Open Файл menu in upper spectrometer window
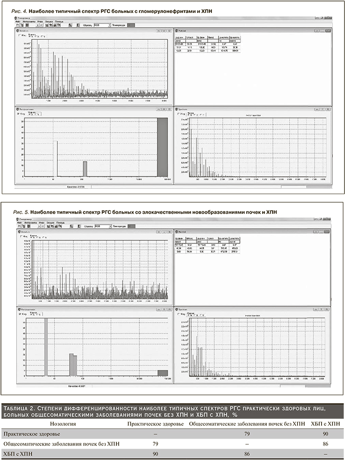The image size is (345, 461). click(x=18, y=21)
